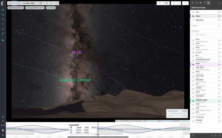Show the Milky Way visibility eye

click(x=219, y=20)
